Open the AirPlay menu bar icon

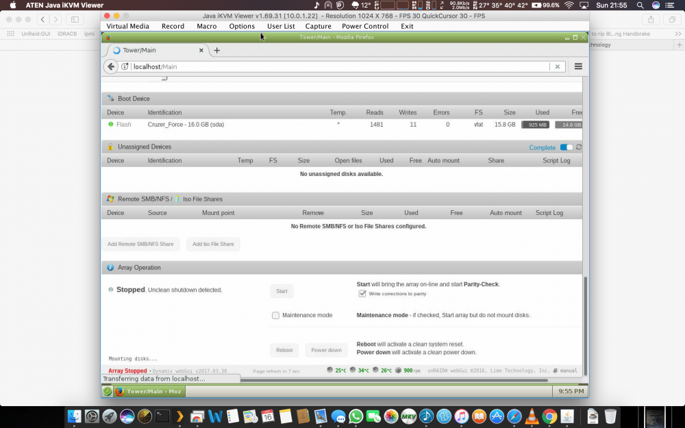[584, 5]
